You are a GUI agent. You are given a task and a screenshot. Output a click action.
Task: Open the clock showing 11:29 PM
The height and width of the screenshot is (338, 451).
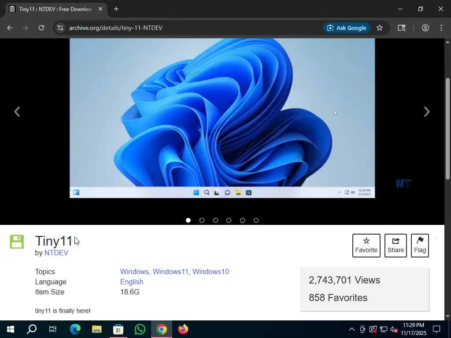point(414,329)
